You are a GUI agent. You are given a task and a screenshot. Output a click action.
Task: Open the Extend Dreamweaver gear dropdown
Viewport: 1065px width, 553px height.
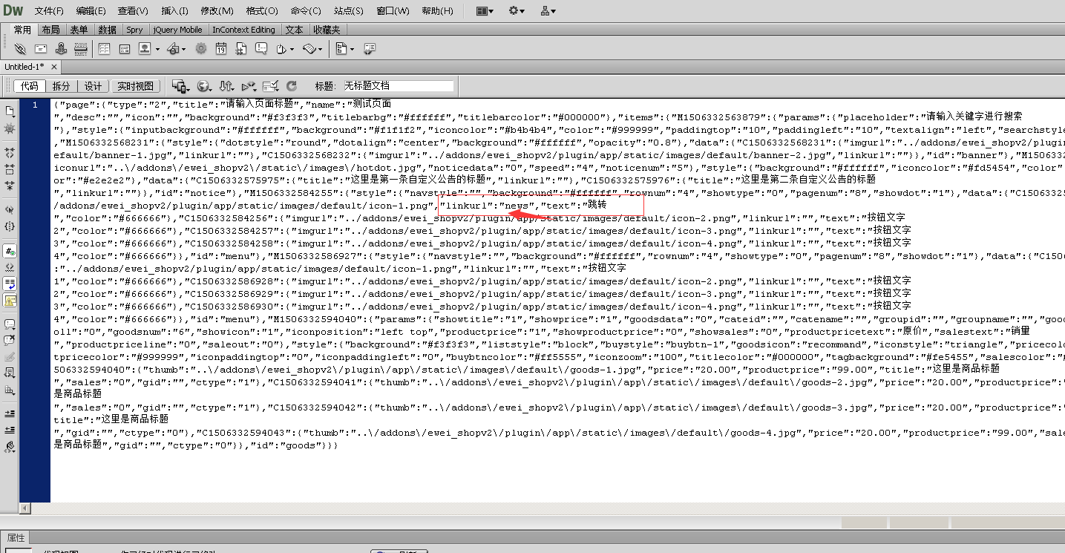[517, 11]
